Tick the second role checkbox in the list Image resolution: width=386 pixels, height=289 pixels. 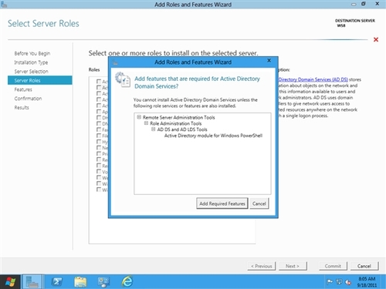click(x=99, y=87)
